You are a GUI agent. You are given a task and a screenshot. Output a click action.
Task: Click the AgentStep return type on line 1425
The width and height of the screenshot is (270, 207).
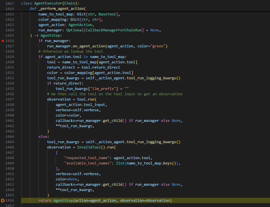[51, 36]
